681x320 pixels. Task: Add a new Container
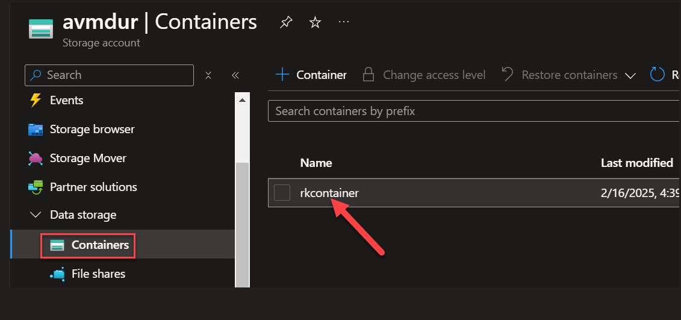(311, 75)
